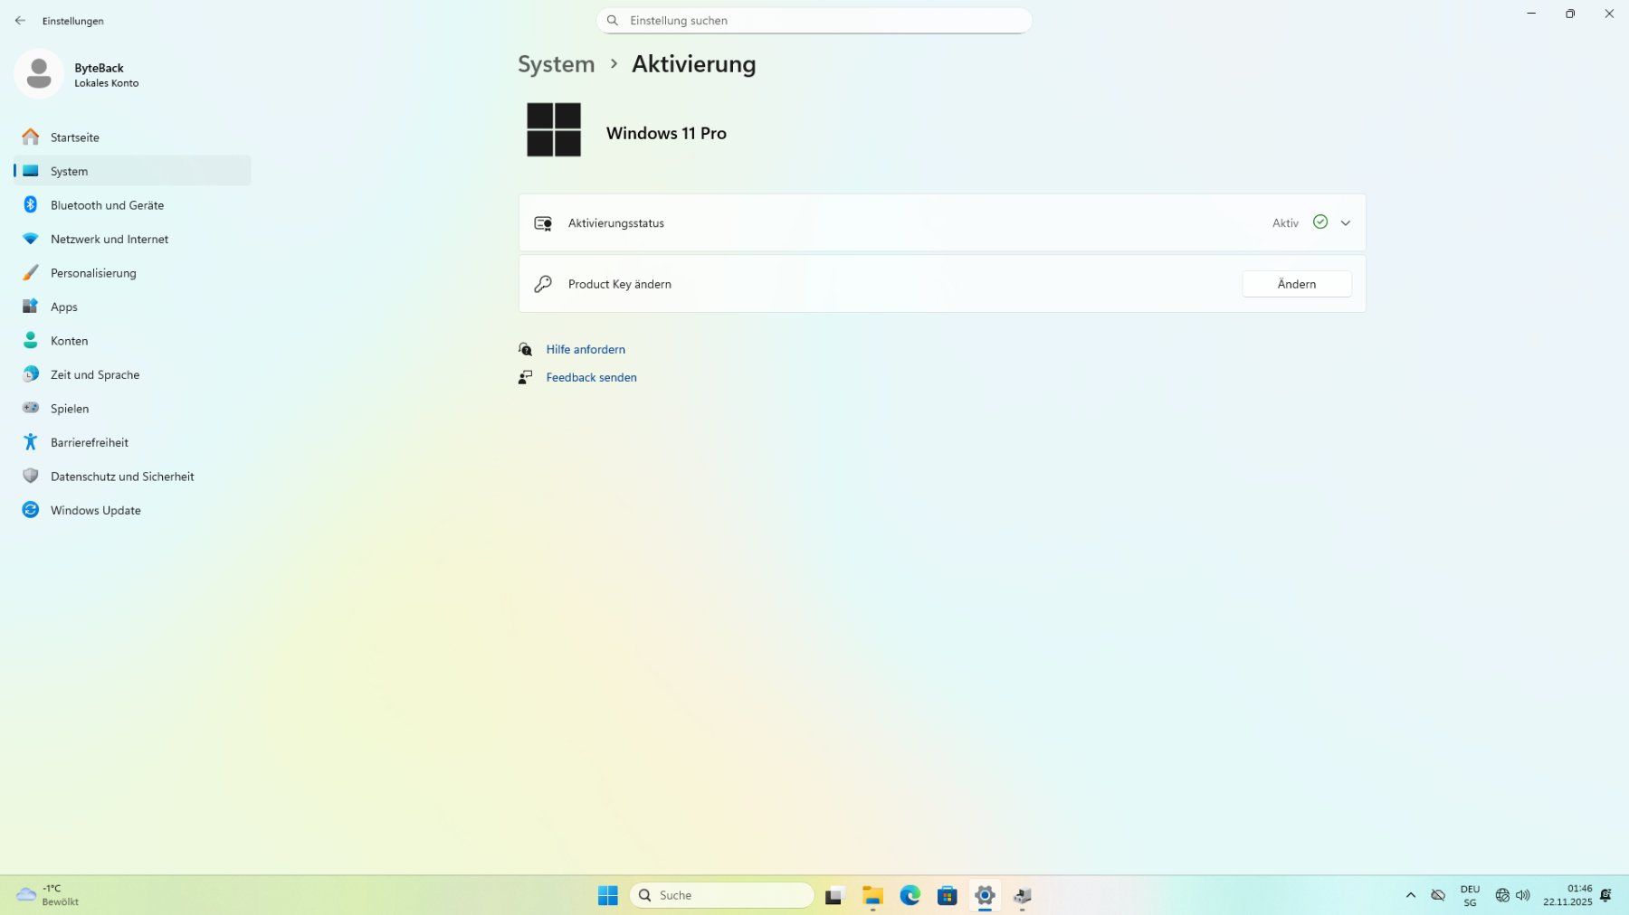Click the Datenschutz shield icon
Image resolution: width=1629 pixels, height=915 pixels.
tap(31, 476)
